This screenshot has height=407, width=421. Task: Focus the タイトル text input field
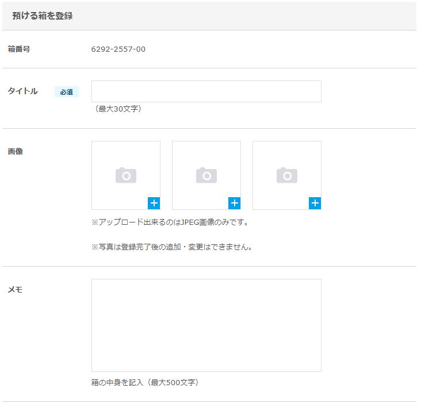[206, 91]
